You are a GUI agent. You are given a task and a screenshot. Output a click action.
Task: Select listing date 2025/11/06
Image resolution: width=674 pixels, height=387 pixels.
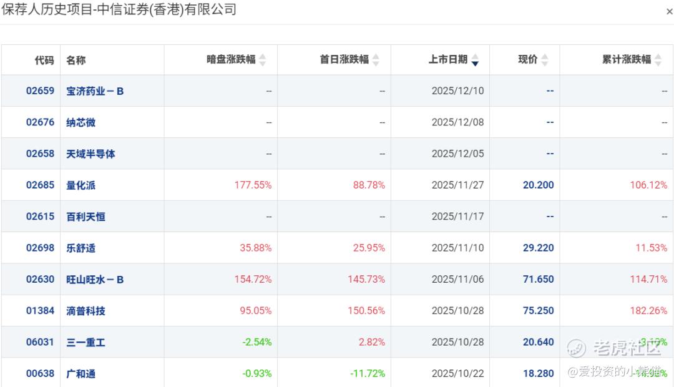(458, 279)
